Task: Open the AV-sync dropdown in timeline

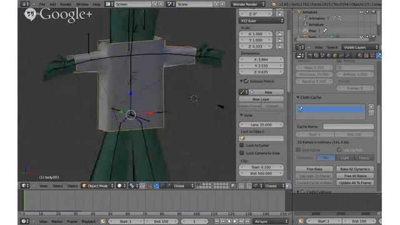Action: pyautogui.click(x=271, y=221)
